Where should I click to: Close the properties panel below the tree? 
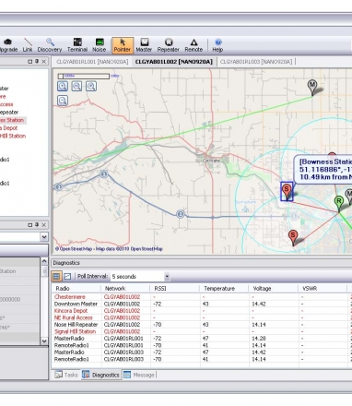click(43, 225)
